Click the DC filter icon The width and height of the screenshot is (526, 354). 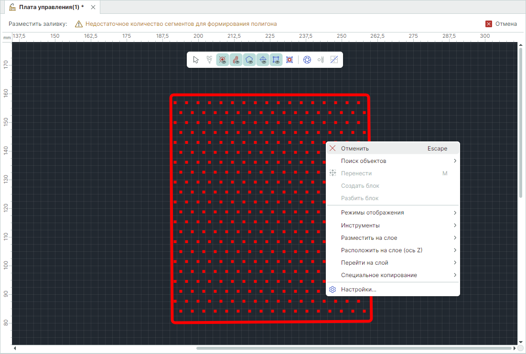coord(209,60)
